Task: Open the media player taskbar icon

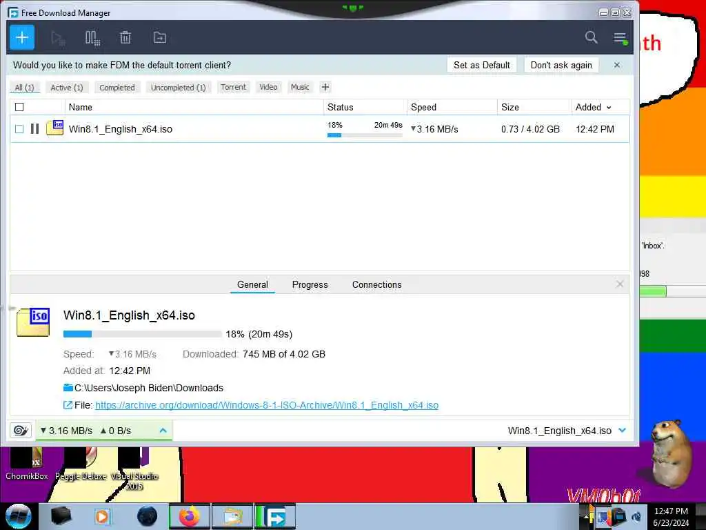Action: click(102, 516)
